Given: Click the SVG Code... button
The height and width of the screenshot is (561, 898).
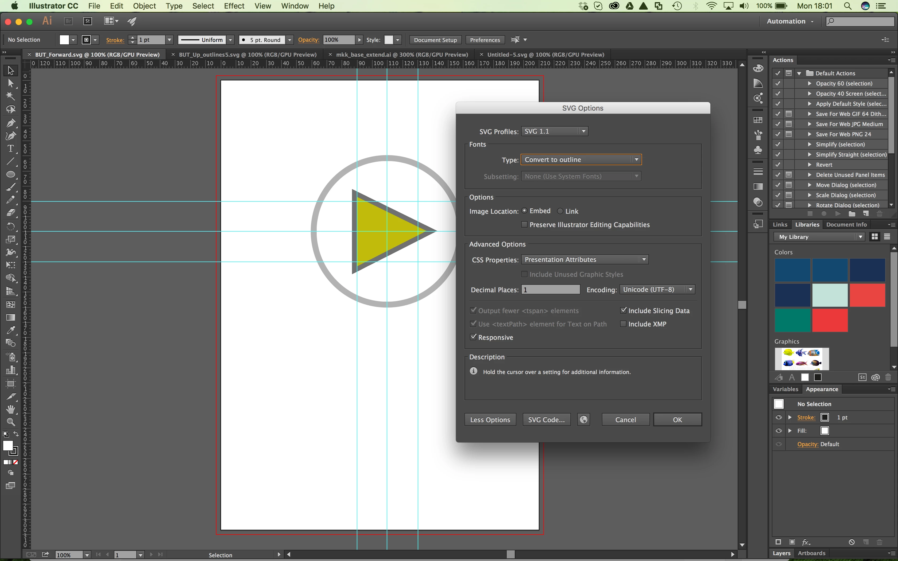Looking at the screenshot, I should coord(546,420).
